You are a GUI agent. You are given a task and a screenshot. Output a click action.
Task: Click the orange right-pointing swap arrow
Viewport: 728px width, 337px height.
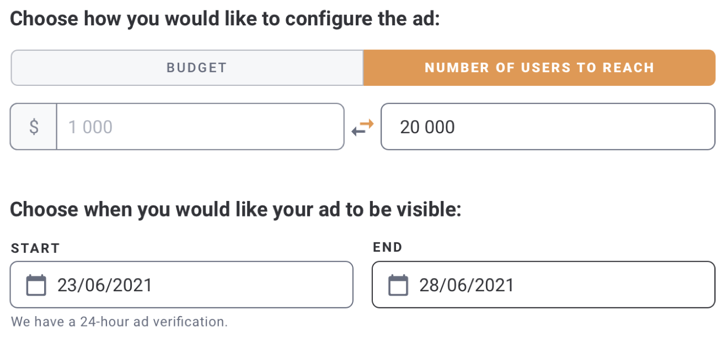coord(367,123)
